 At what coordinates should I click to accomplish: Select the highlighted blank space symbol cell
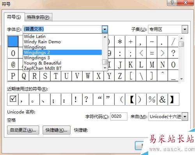(x=13, y=41)
